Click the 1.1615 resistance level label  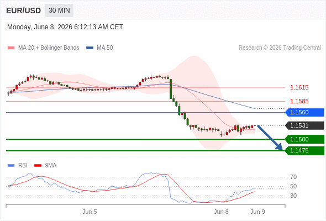point(299,87)
